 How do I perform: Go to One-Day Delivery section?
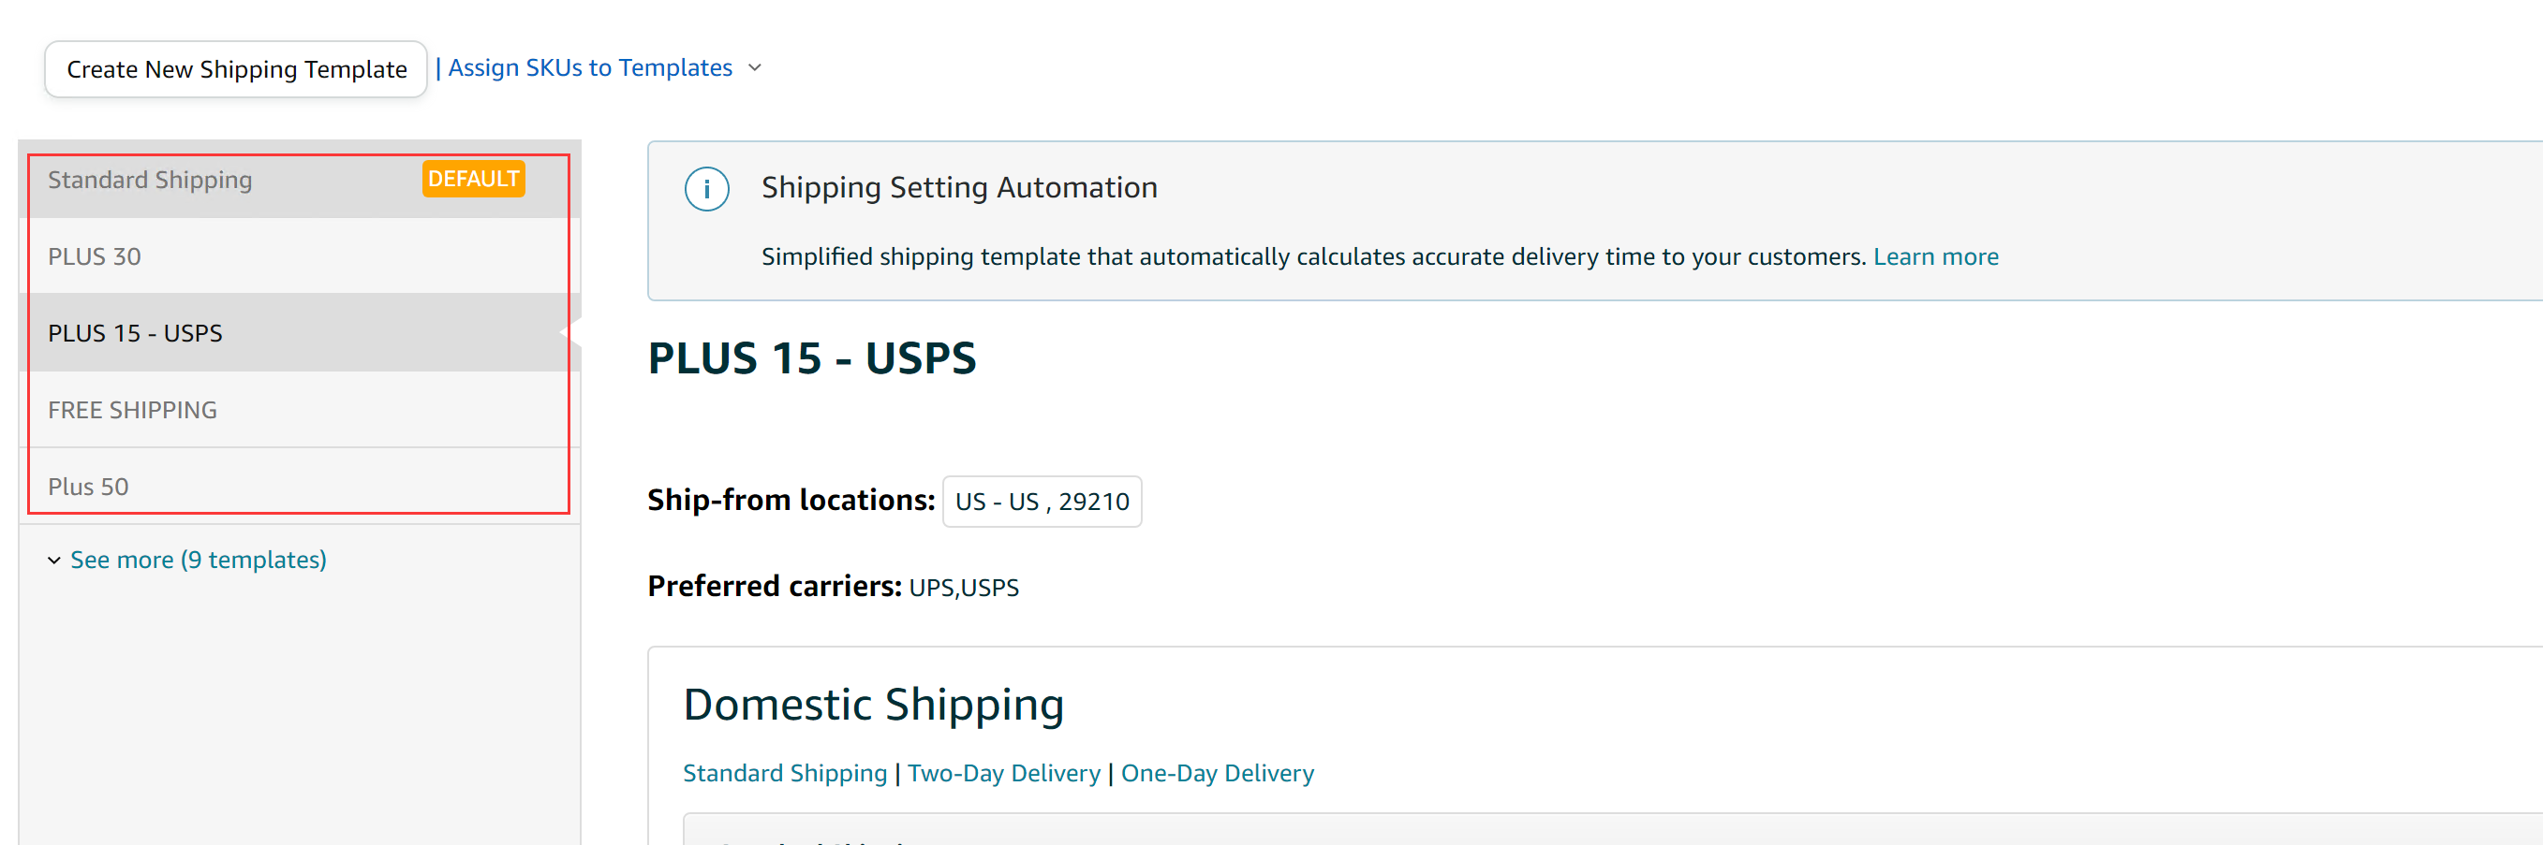point(1218,773)
